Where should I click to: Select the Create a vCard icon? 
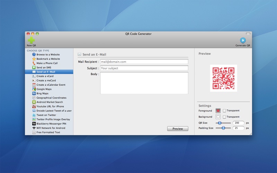coord(34,76)
